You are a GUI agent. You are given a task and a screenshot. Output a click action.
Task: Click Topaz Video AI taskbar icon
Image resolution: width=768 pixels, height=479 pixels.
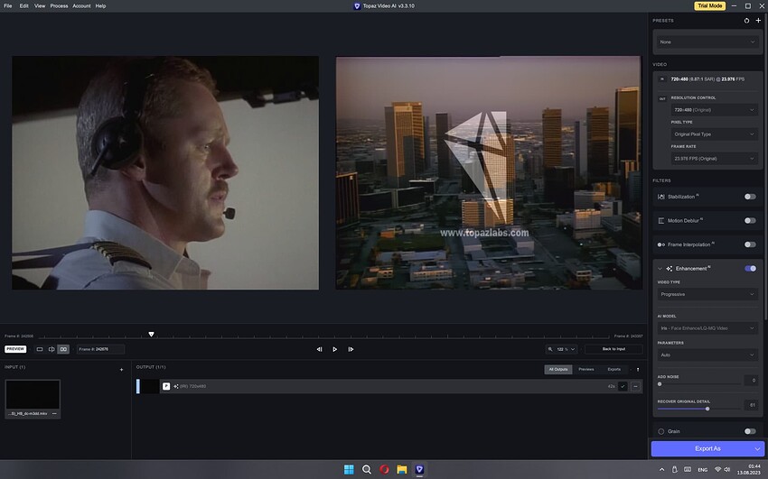click(x=419, y=469)
